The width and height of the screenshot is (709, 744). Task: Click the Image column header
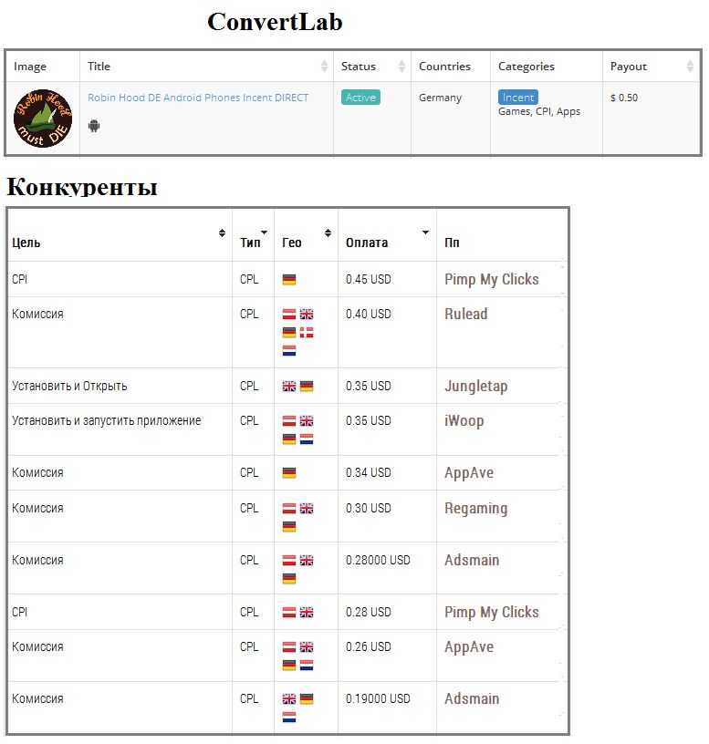click(30, 66)
